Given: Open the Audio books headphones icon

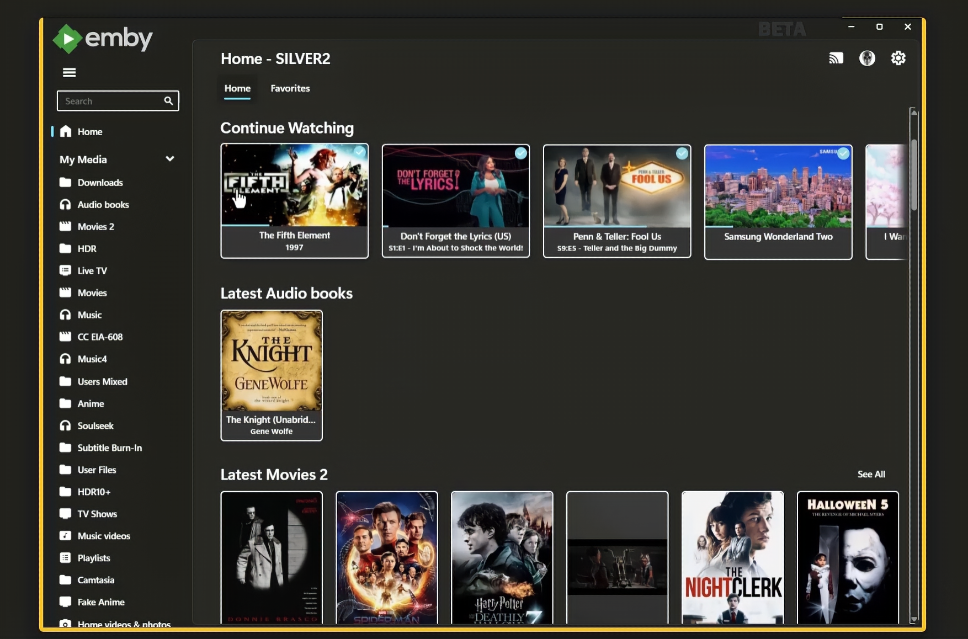Looking at the screenshot, I should coord(65,204).
